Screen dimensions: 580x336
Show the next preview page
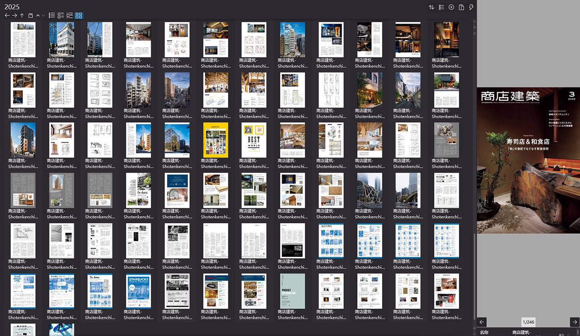pyautogui.click(x=574, y=322)
